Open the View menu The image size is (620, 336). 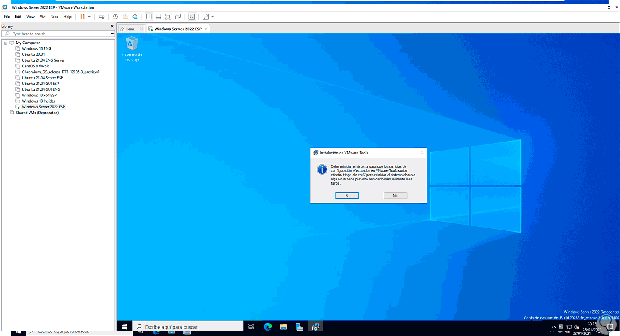click(31, 17)
